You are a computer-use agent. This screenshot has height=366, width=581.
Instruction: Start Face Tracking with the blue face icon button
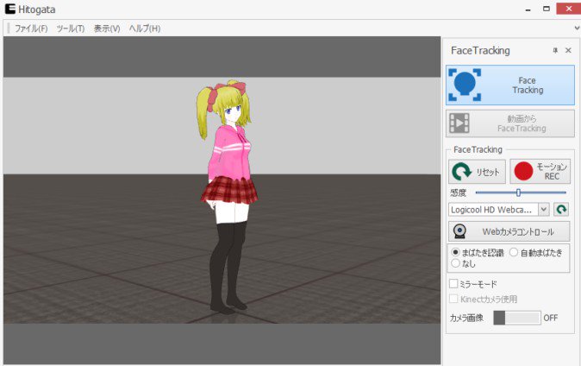click(x=510, y=85)
